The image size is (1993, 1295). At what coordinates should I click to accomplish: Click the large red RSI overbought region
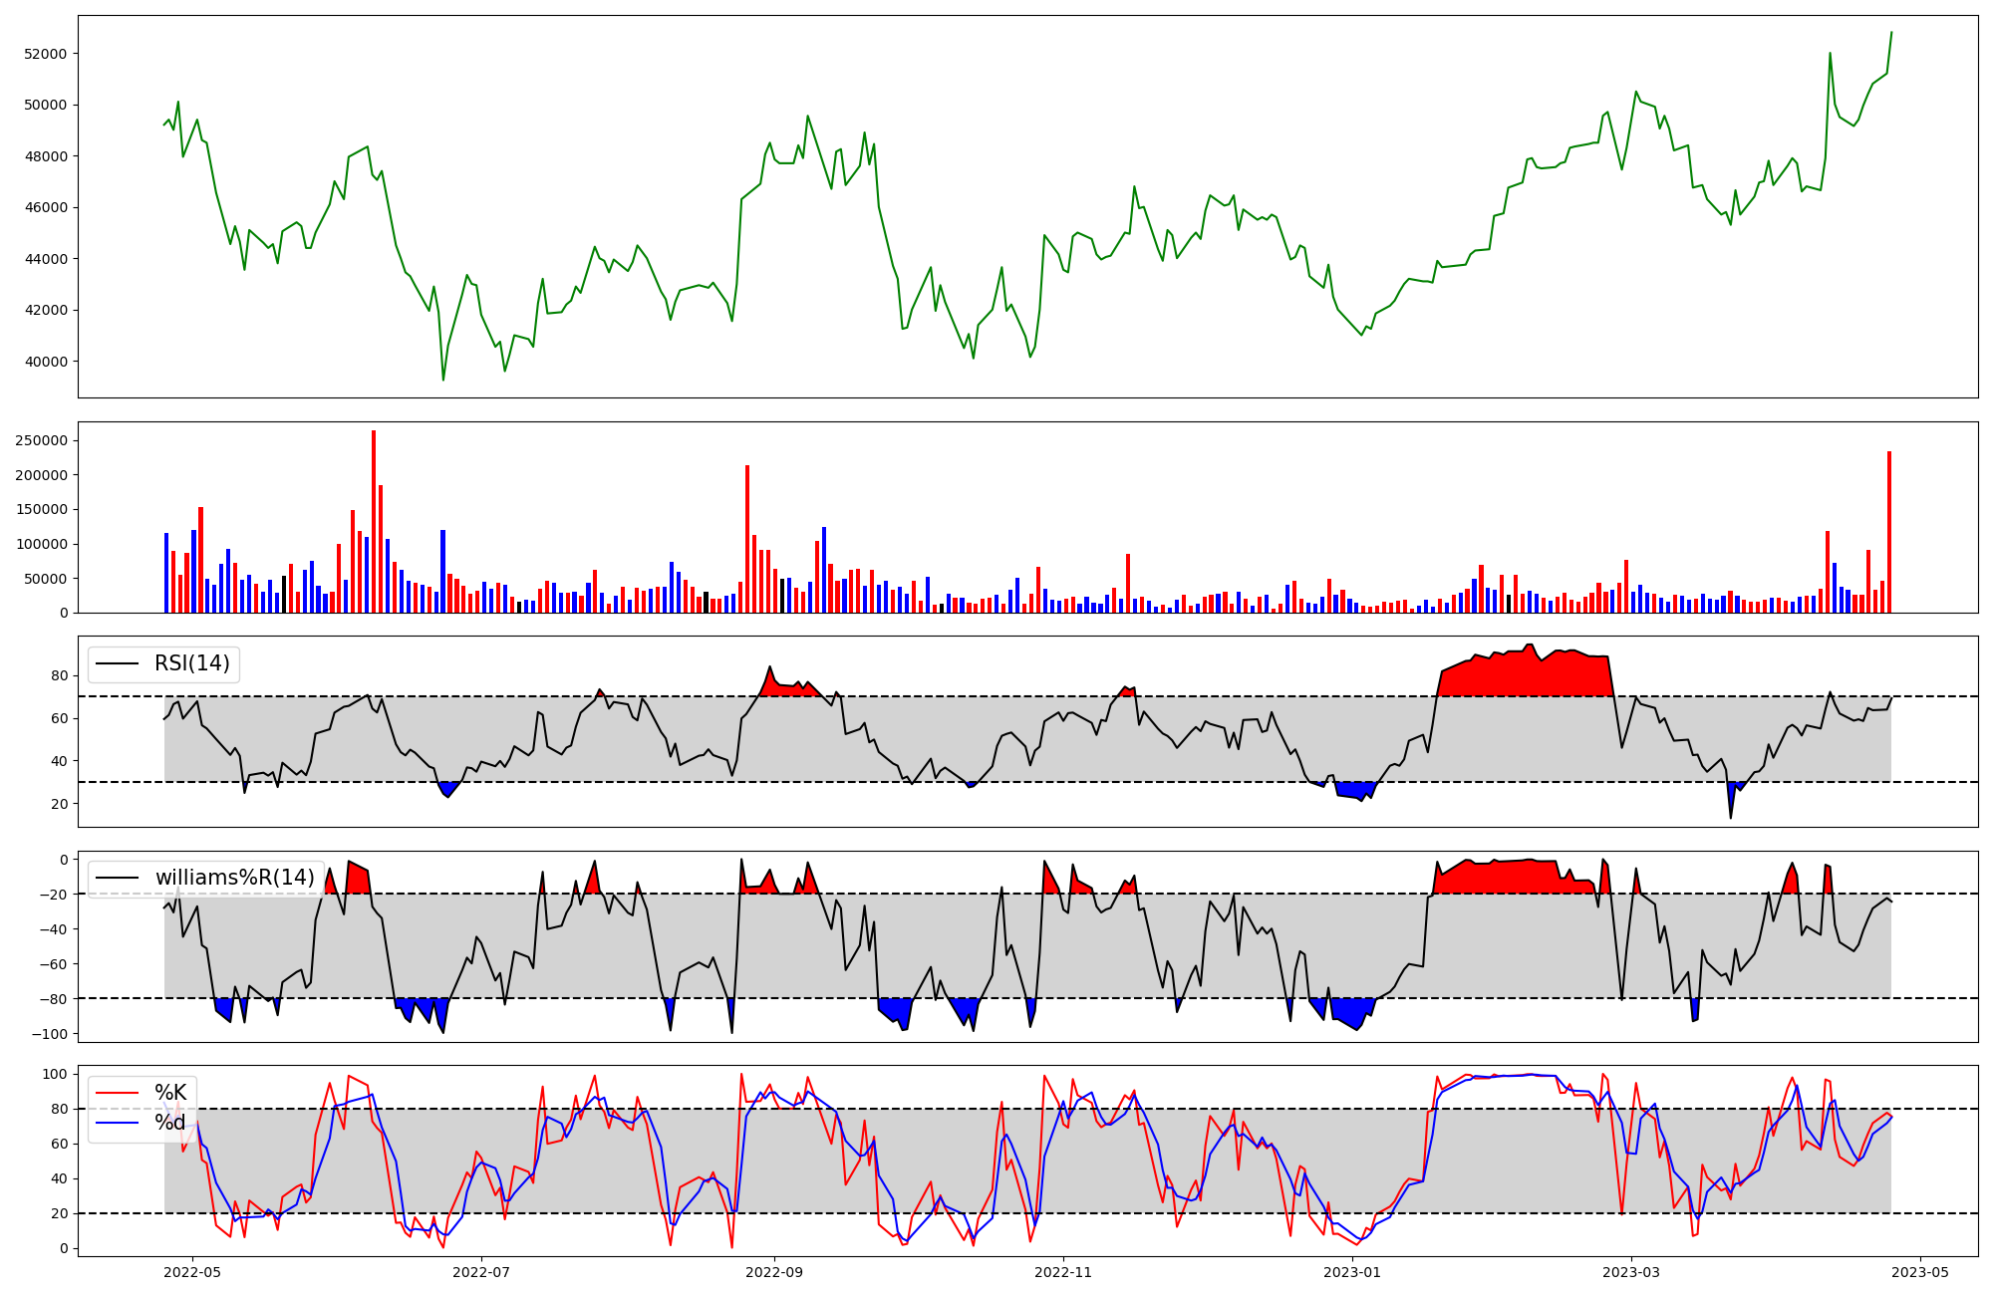1525,672
